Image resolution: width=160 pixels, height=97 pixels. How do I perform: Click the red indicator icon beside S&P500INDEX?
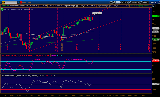point(21,2)
